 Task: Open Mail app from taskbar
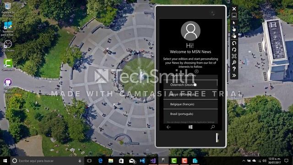coord(132,161)
